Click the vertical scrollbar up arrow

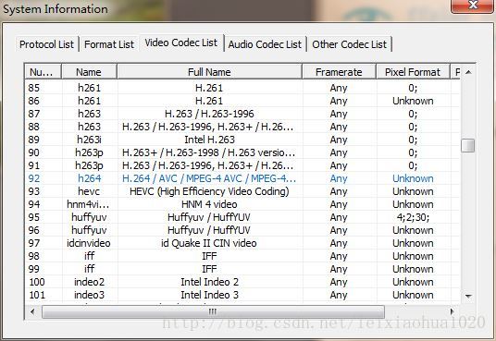468,72
